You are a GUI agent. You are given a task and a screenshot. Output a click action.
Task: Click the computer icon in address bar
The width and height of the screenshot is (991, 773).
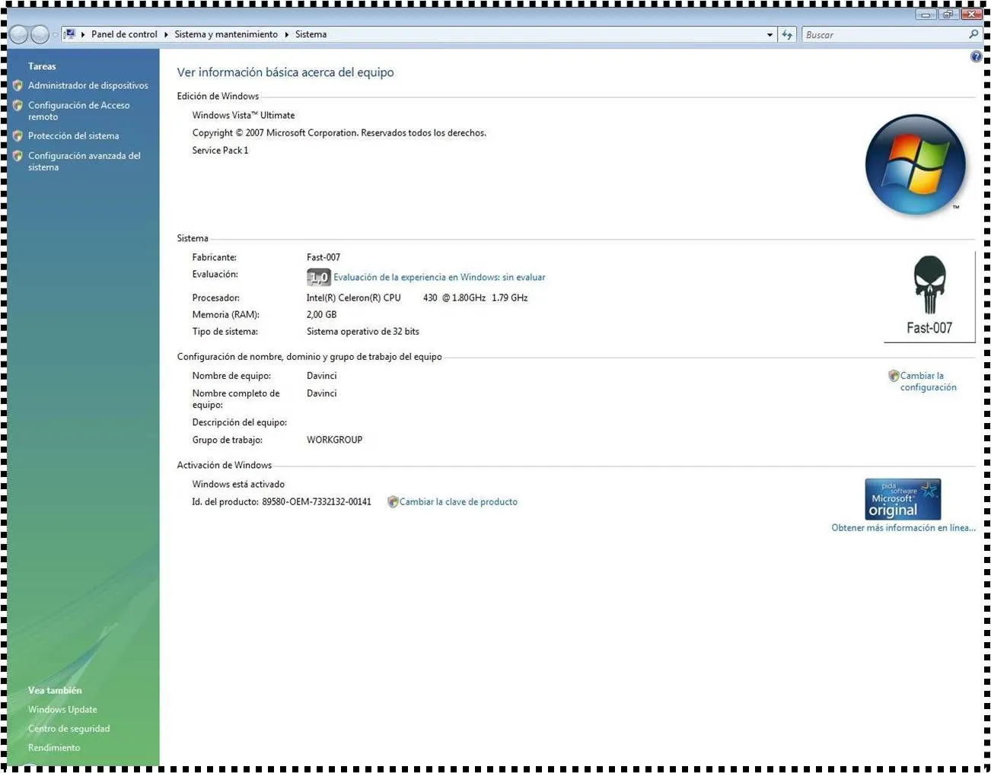(x=70, y=34)
